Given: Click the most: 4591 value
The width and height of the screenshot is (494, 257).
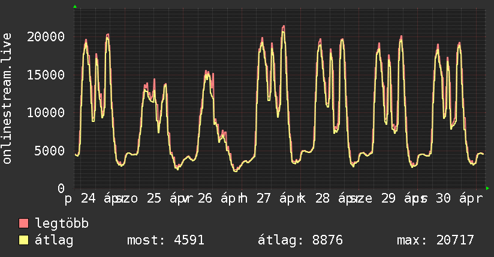Looking at the screenshot, I should coord(165,240).
